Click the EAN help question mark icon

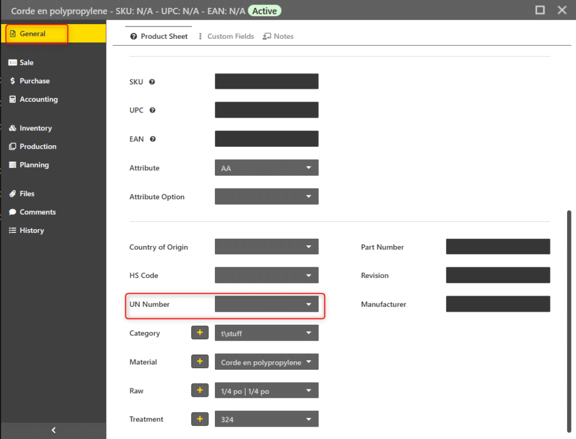point(152,139)
